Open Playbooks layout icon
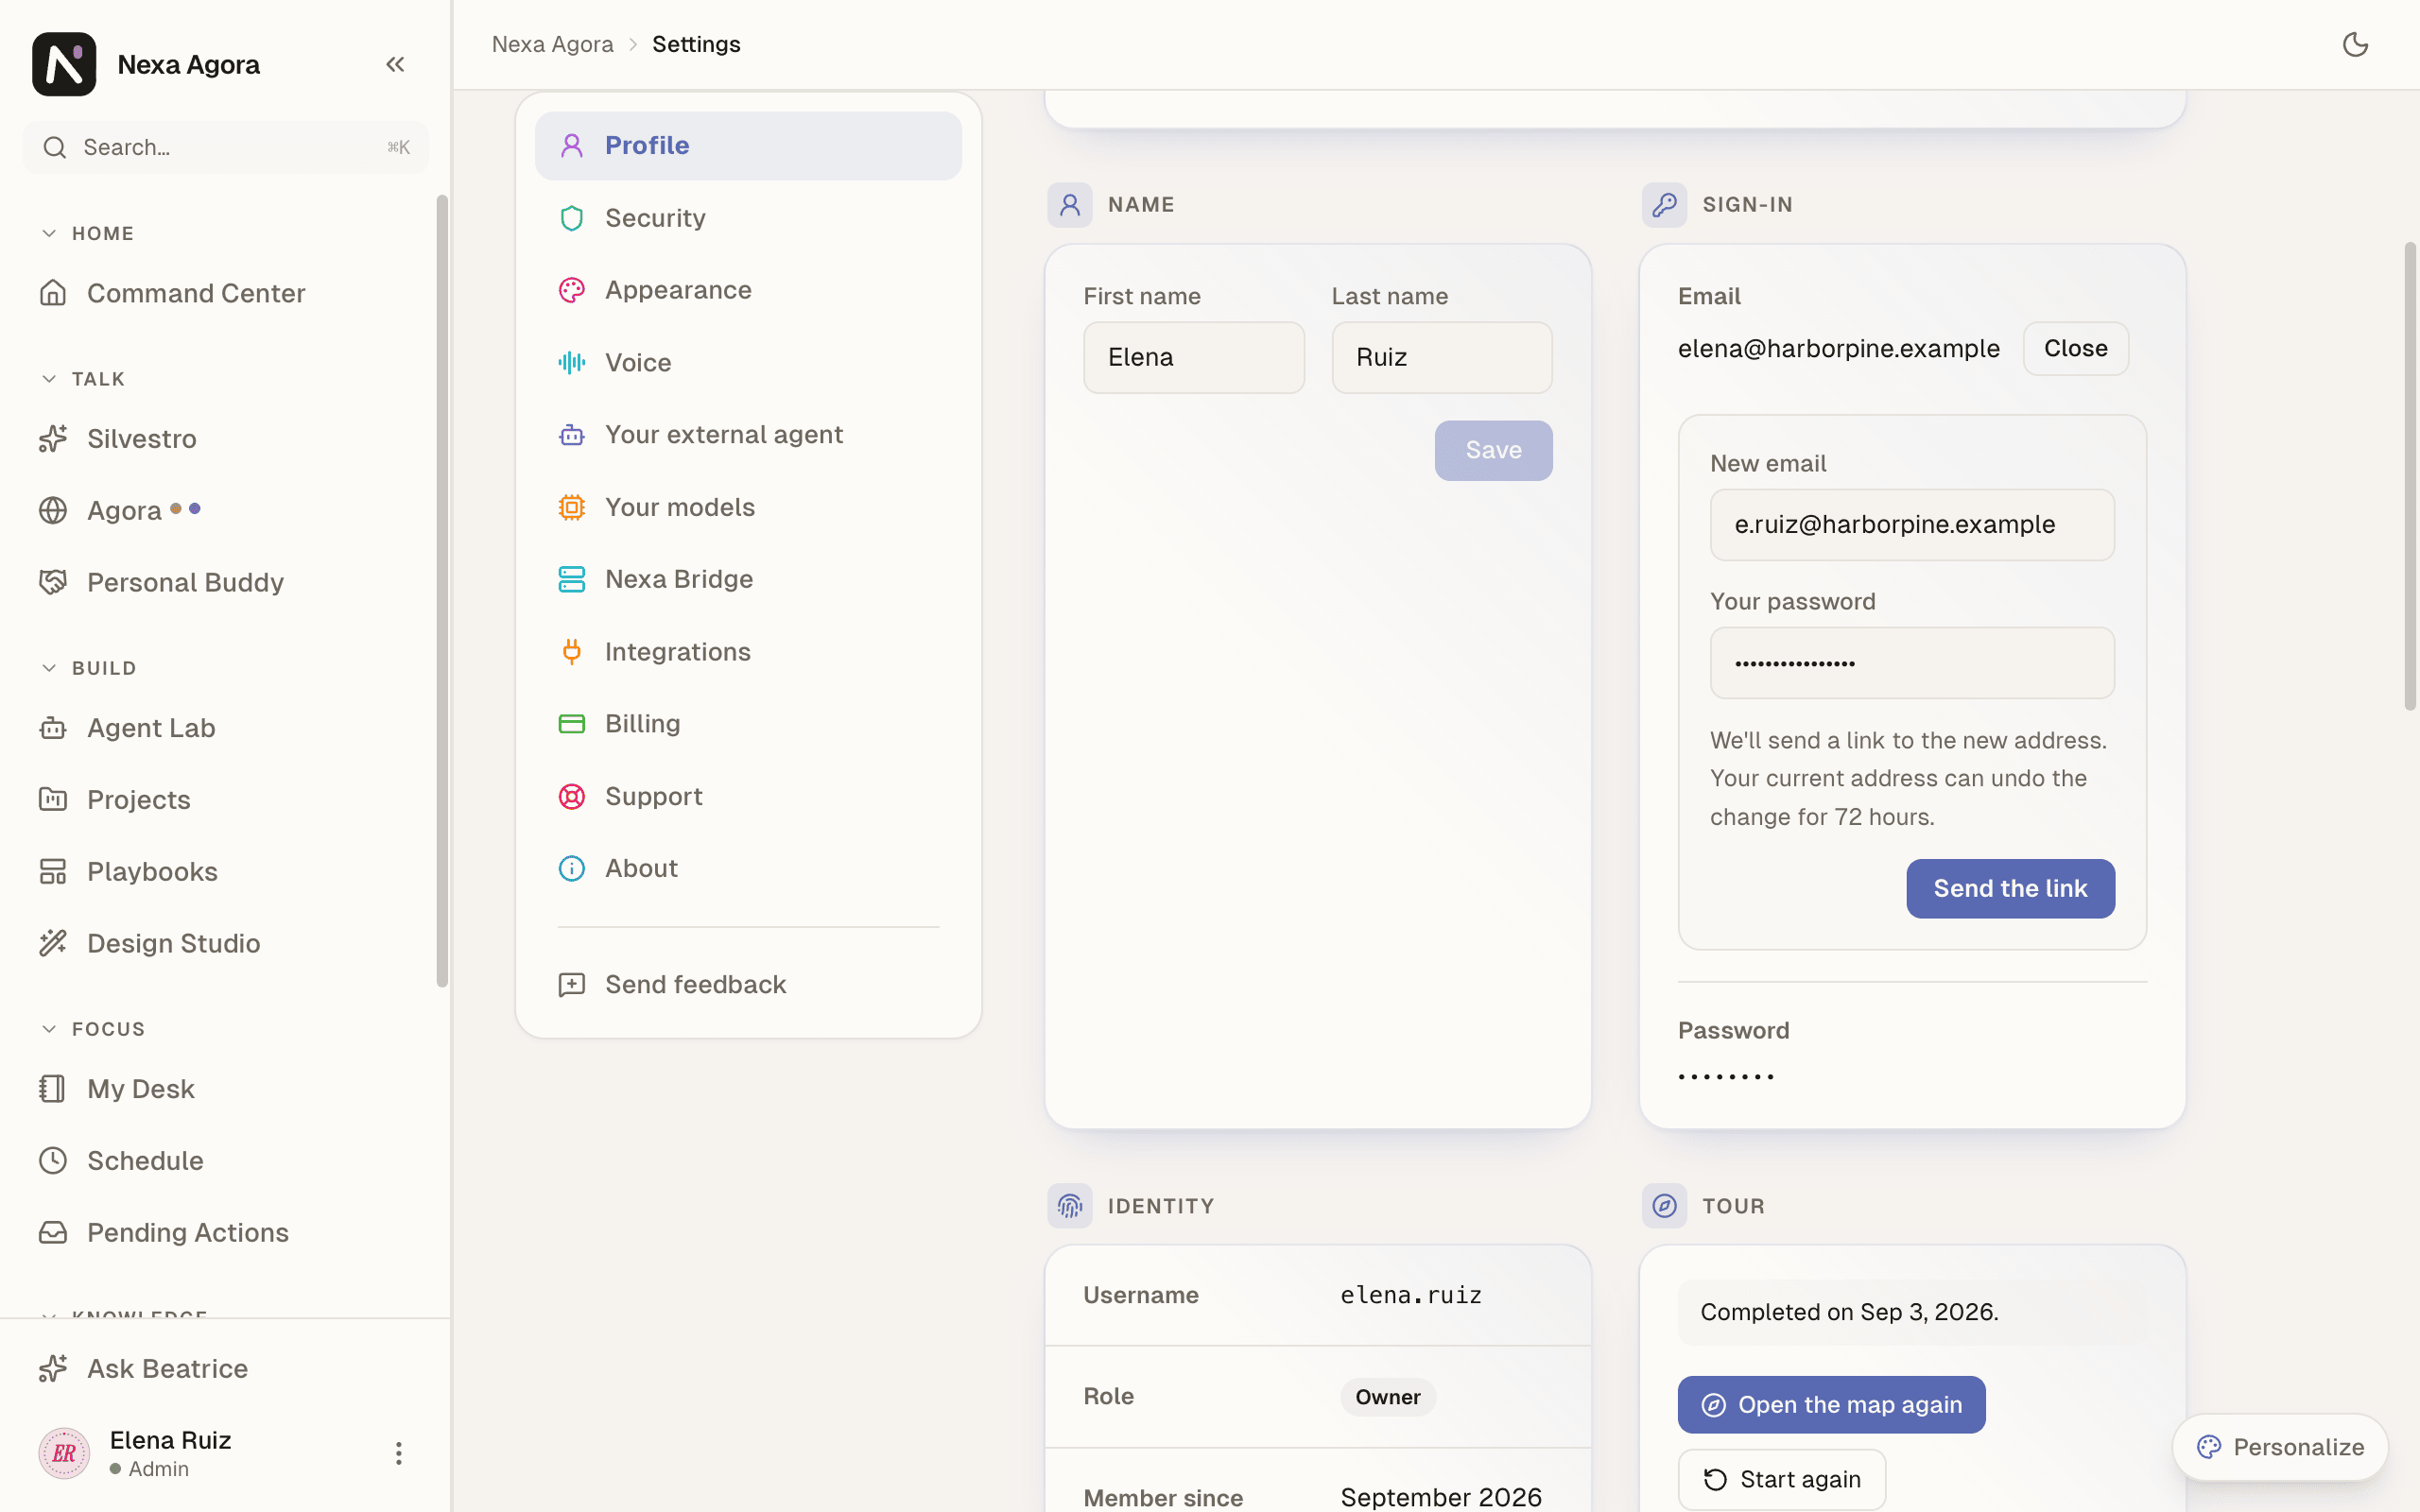Viewport: 2420px width, 1512px height. pos(53,872)
